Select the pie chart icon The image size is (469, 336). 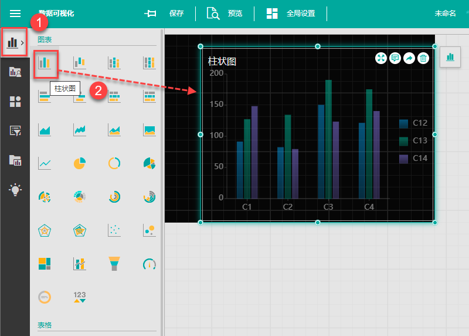pyautogui.click(x=80, y=163)
